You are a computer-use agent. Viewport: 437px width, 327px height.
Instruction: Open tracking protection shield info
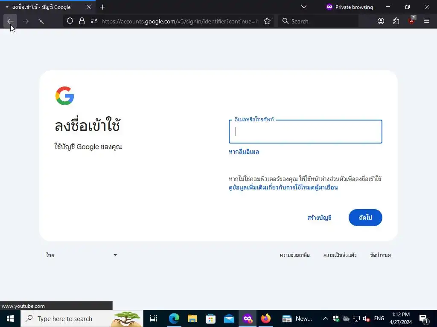70,21
